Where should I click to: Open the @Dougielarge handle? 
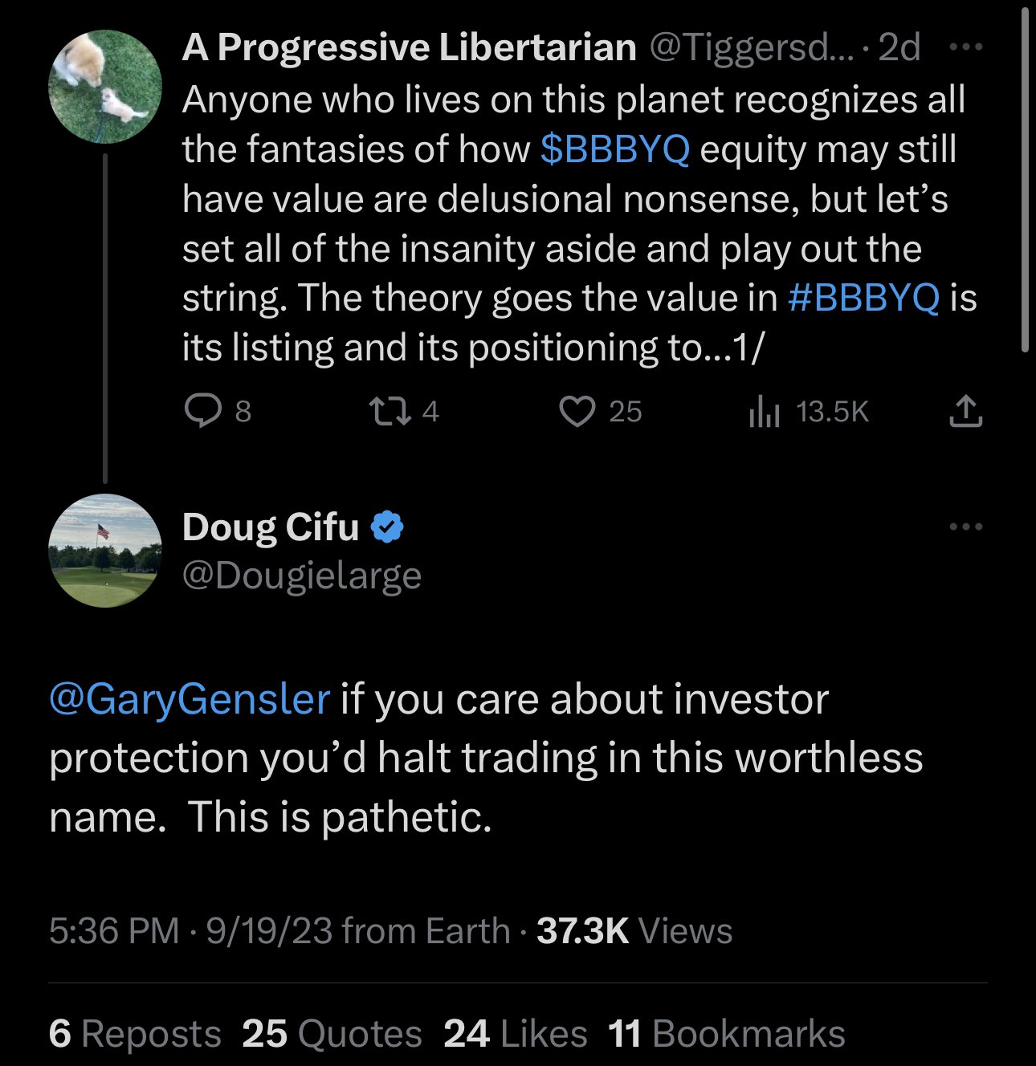tap(302, 576)
